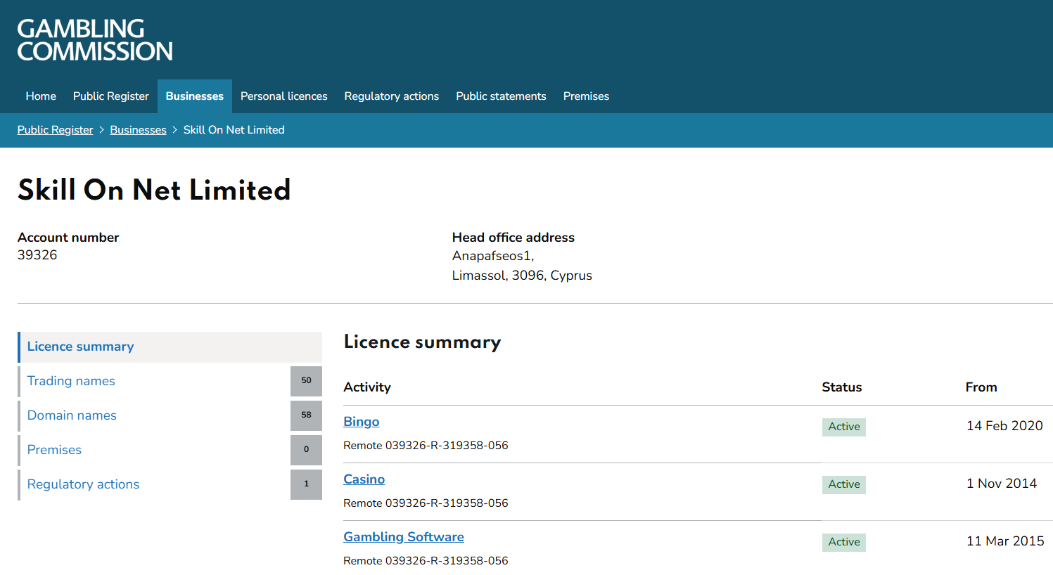Screen dimensions: 1053x575
Task: Click the From column header
Action: click(981, 387)
